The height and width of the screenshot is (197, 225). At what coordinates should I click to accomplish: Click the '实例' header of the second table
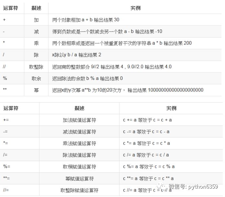click(171, 108)
